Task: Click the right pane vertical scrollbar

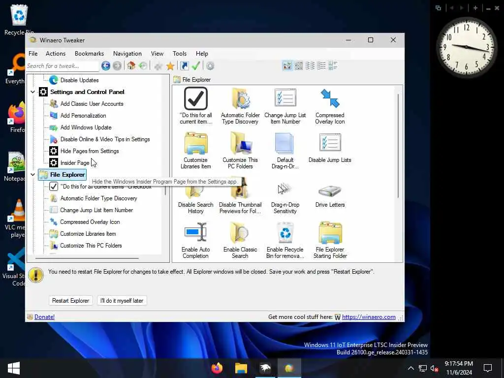Action: (398, 146)
